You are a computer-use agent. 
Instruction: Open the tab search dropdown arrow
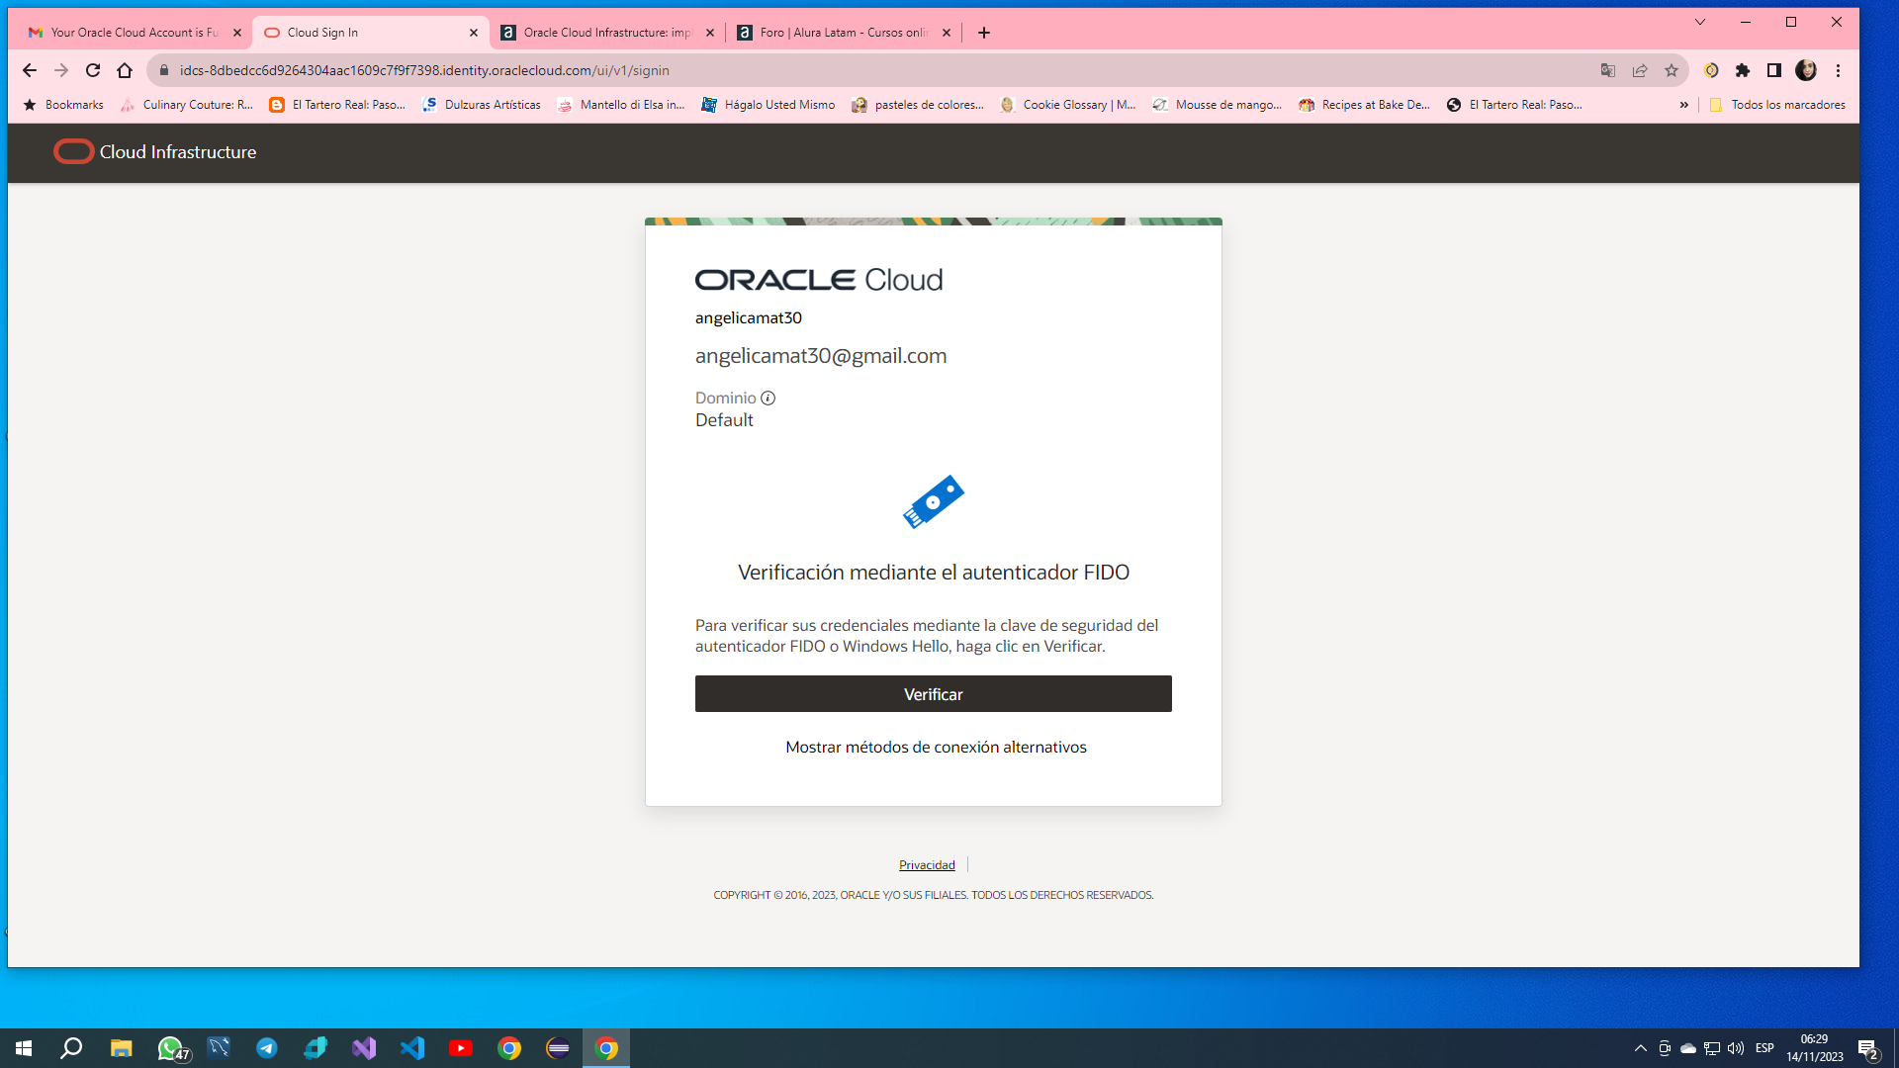click(x=1700, y=22)
